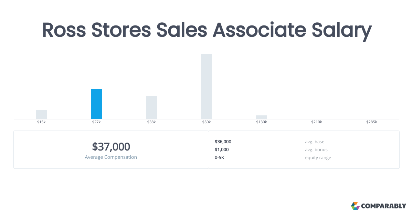Click the 0-5K equity range value
413x217 pixels.
pyautogui.click(x=220, y=157)
